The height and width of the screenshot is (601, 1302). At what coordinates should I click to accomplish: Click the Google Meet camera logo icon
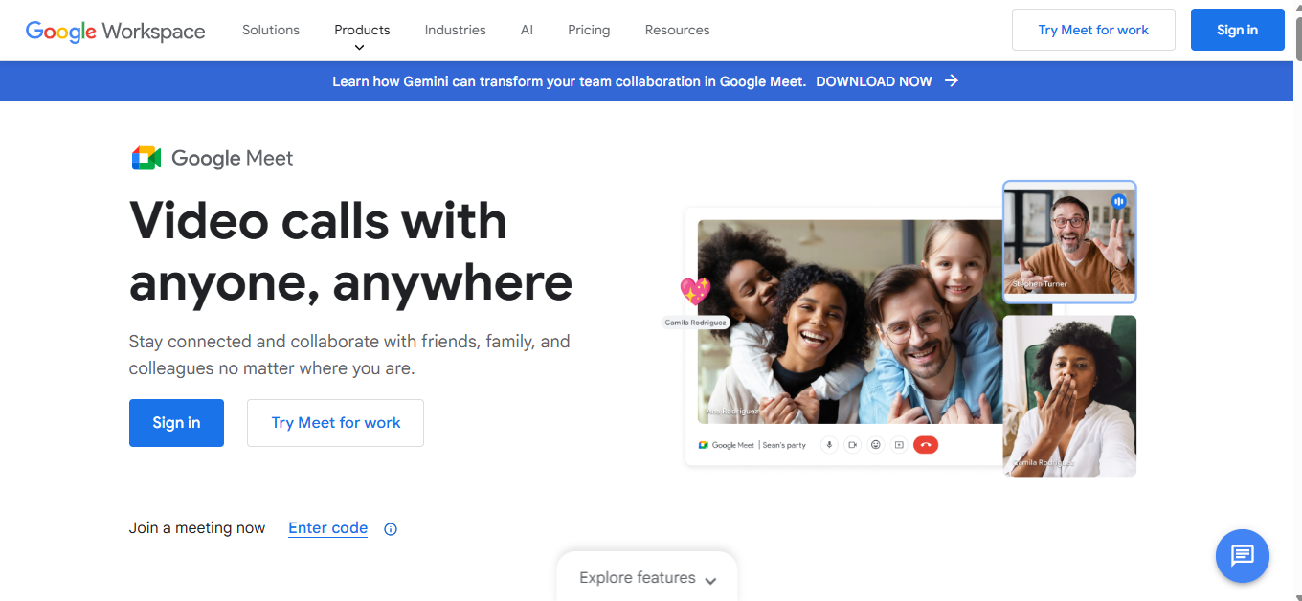(x=146, y=158)
